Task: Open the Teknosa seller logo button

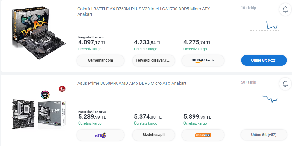Action: [x=203, y=135]
